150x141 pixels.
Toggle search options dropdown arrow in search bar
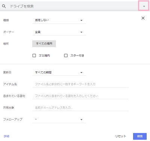pos(144,6)
